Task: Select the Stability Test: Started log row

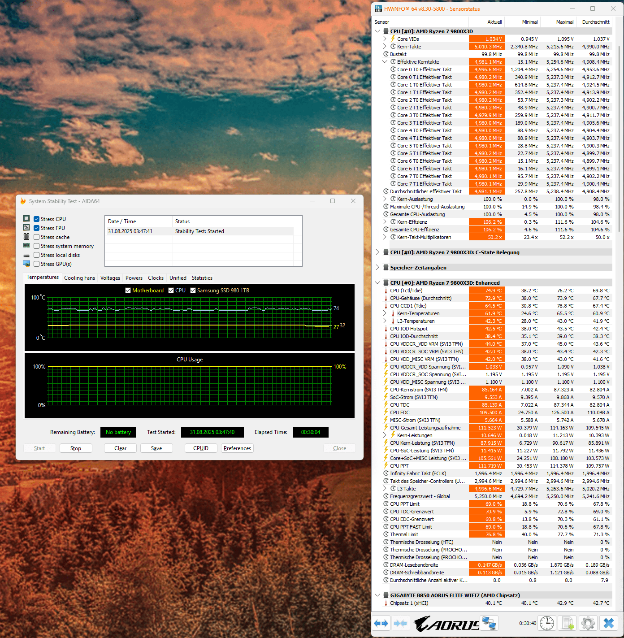Action: [x=199, y=231]
